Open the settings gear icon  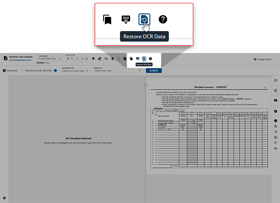[4, 198]
